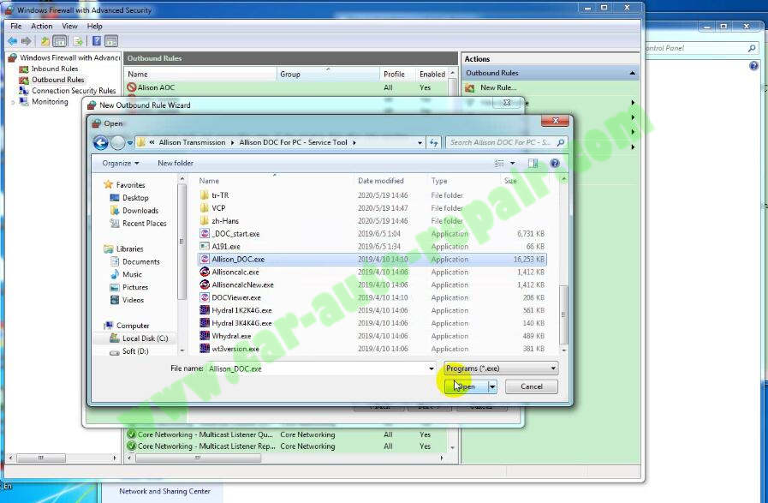Click Forward button in Open dialog

pos(117,142)
